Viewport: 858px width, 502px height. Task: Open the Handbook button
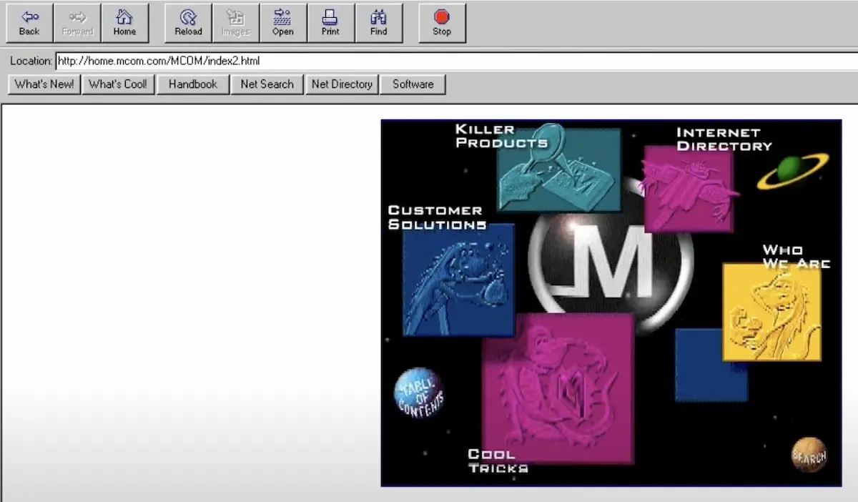(x=192, y=84)
